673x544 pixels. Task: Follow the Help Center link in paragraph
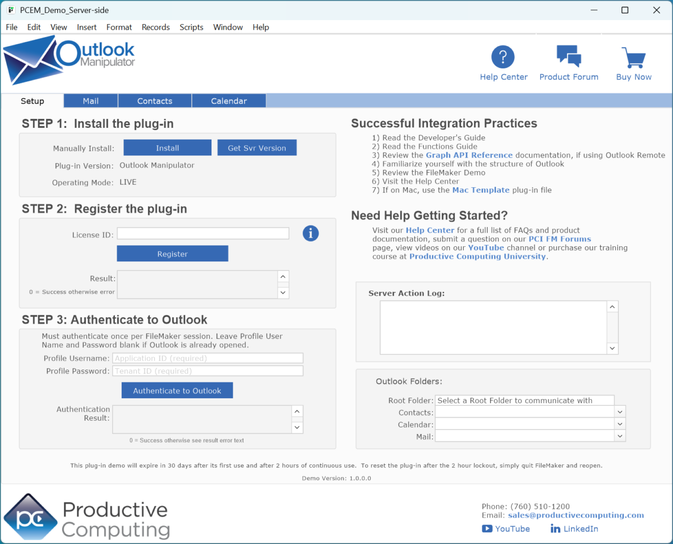430,230
